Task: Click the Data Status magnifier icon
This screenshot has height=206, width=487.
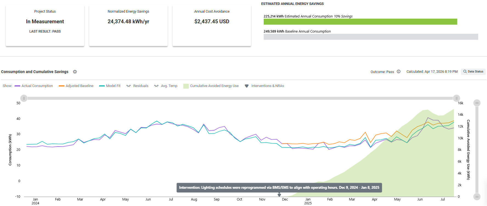Action: [465, 71]
